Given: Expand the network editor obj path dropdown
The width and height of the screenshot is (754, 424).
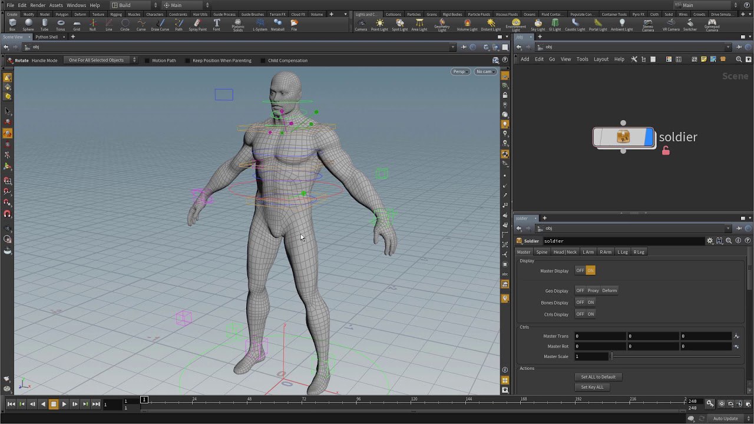Looking at the screenshot, I should (729, 47).
